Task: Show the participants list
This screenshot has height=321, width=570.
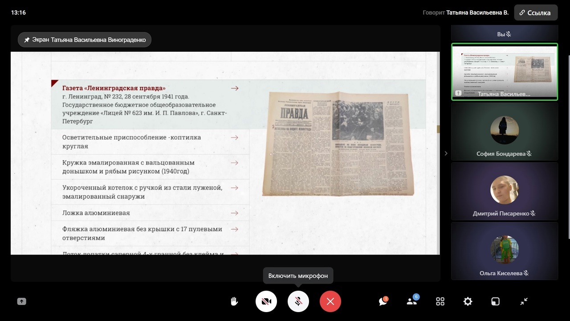Action: click(412, 301)
